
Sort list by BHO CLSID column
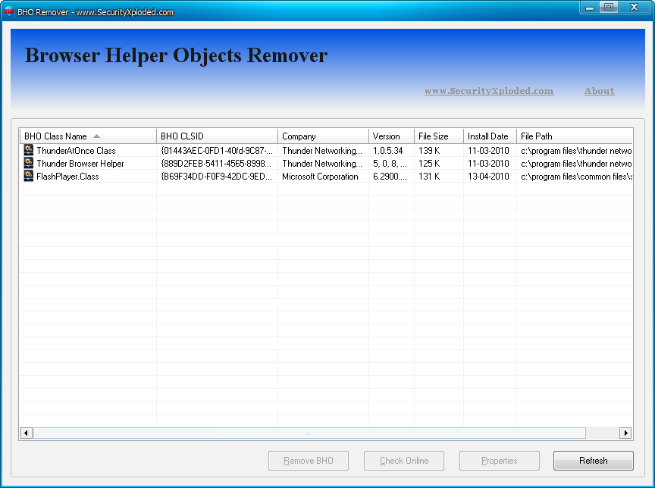[217, 136]
